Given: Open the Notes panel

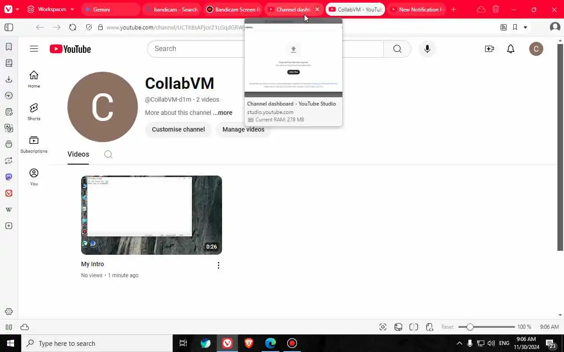Looking at the screenshot, I should 9,112.
